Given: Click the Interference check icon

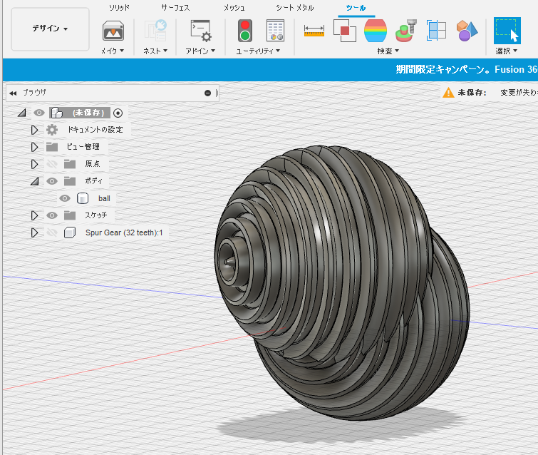Looking at the screenshot, I should click(x=344, y=31).
